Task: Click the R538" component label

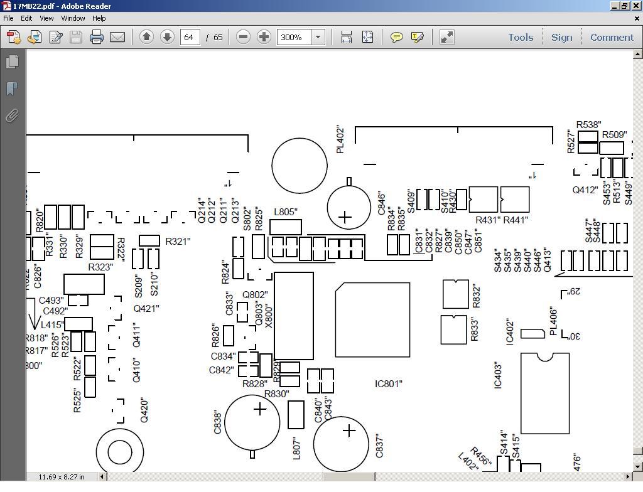Action: (x=589, y=125)
